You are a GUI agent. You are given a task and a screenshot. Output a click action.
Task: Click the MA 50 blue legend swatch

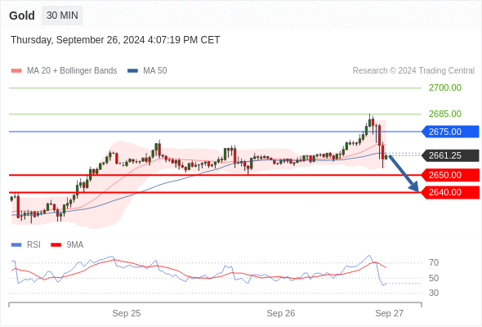pyautogui.click(x=132, y=71)
